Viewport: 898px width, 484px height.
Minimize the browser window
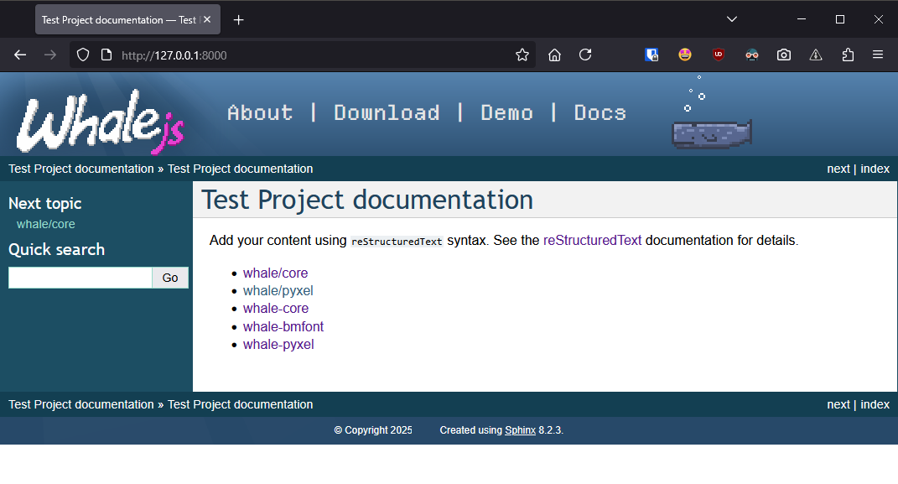point(802,19)
